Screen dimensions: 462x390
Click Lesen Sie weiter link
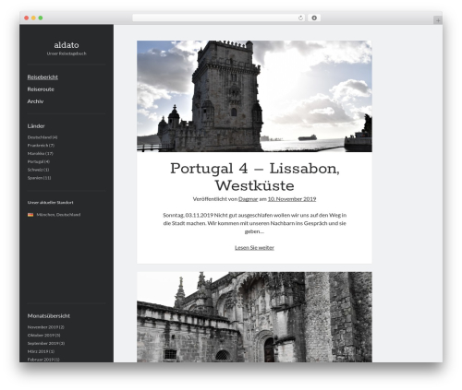click(x=254, y=248)
